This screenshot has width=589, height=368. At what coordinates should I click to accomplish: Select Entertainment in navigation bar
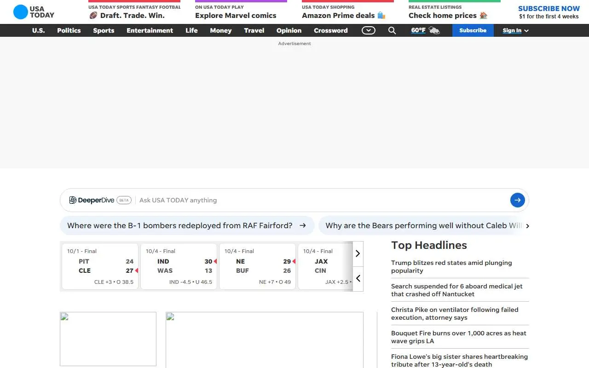click(x=150, y=30)
